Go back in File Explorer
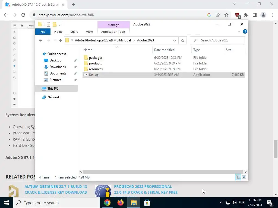The image size is (278, 208). point(40,40)
